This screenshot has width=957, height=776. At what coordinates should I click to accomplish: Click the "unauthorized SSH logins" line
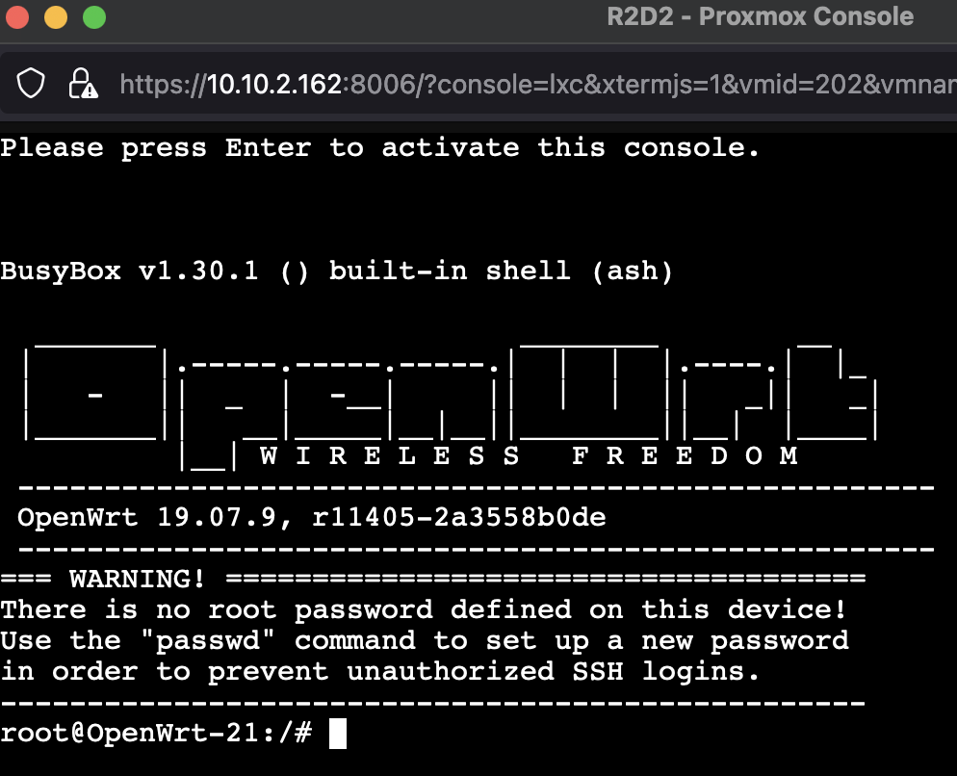click(x=379, y=672)
